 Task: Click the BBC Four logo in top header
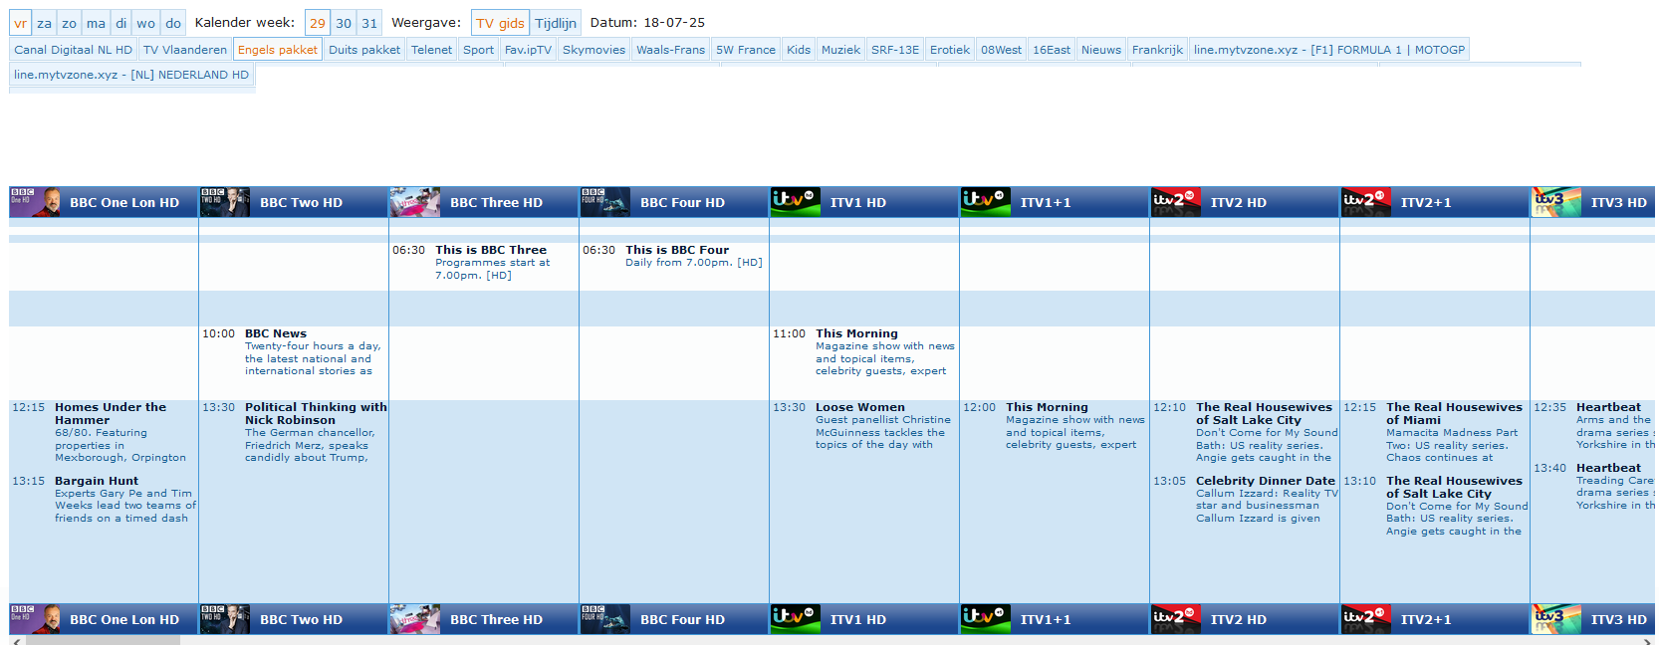[605, 202]
